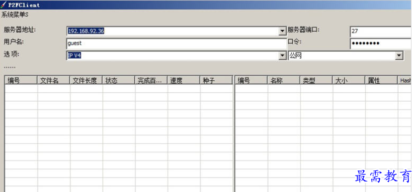The image size is (416, 192).
Task: Click the 服务器地址 label
Action: (x=20, y=30)
